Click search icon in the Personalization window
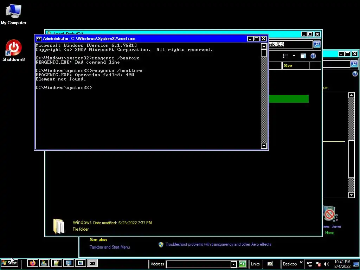The height and width of the screenshot is (270, 360). point(354,64)
